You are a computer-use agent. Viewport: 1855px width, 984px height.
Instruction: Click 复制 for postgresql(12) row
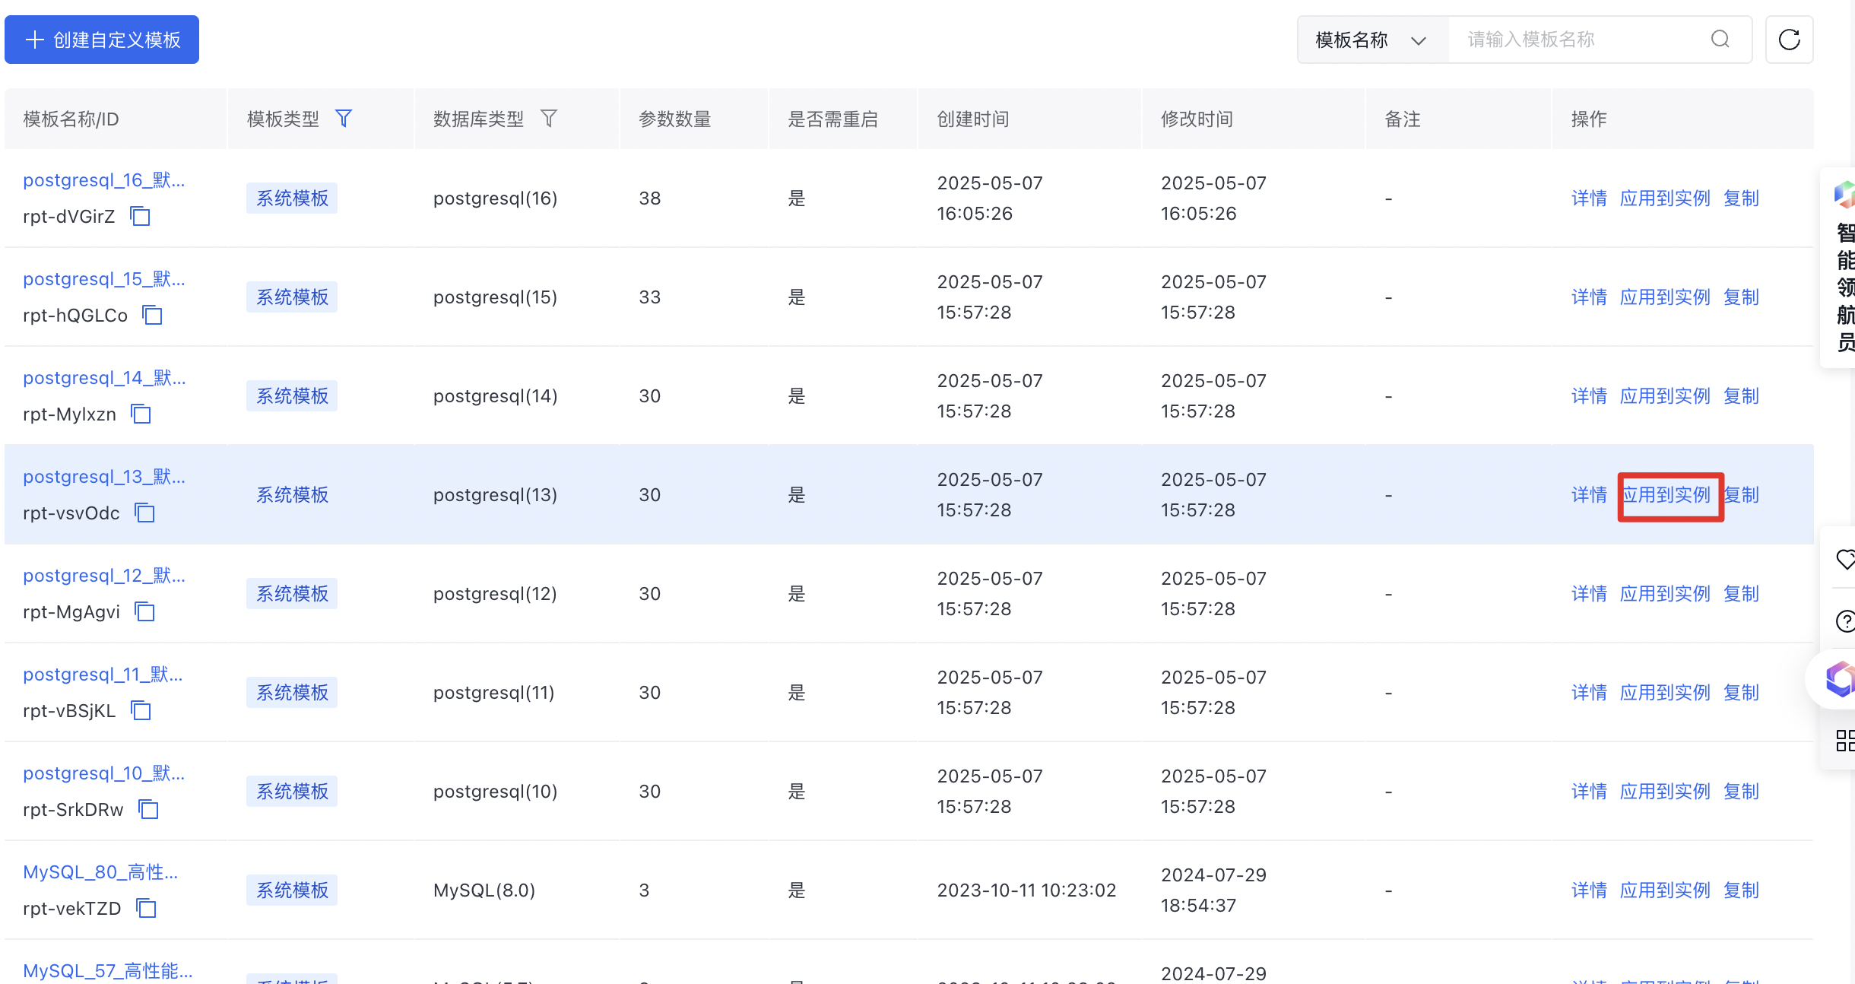coord(1741,594)
